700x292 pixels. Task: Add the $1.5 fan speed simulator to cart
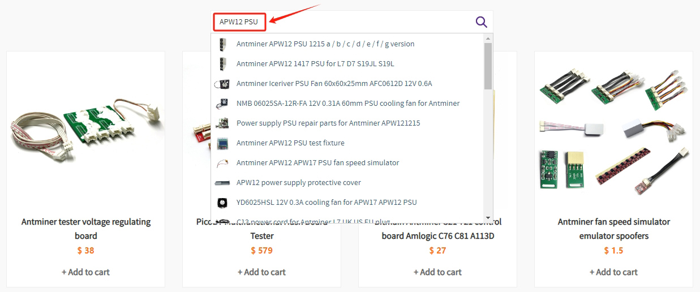click(613, 272)
